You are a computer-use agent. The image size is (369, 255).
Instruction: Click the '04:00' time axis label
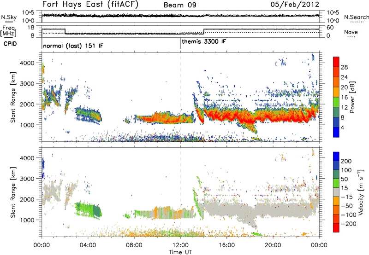(88, 245)
